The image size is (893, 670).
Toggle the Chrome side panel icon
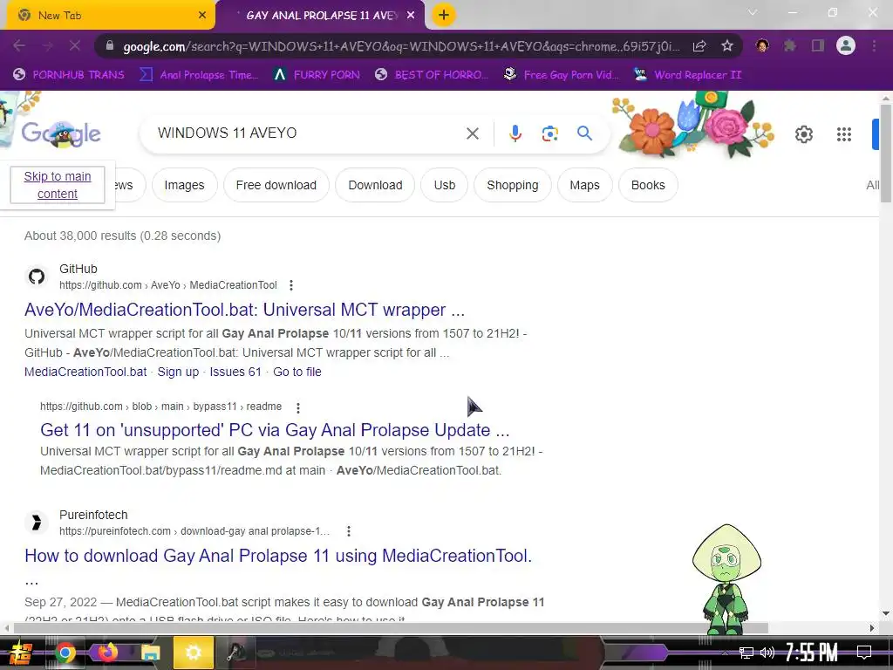(818, 46)
